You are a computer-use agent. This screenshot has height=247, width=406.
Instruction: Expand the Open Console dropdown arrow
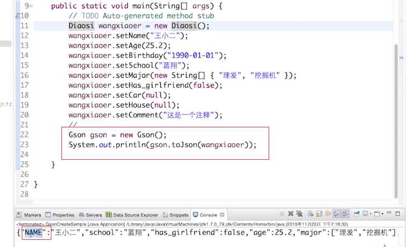coord(383,214)
